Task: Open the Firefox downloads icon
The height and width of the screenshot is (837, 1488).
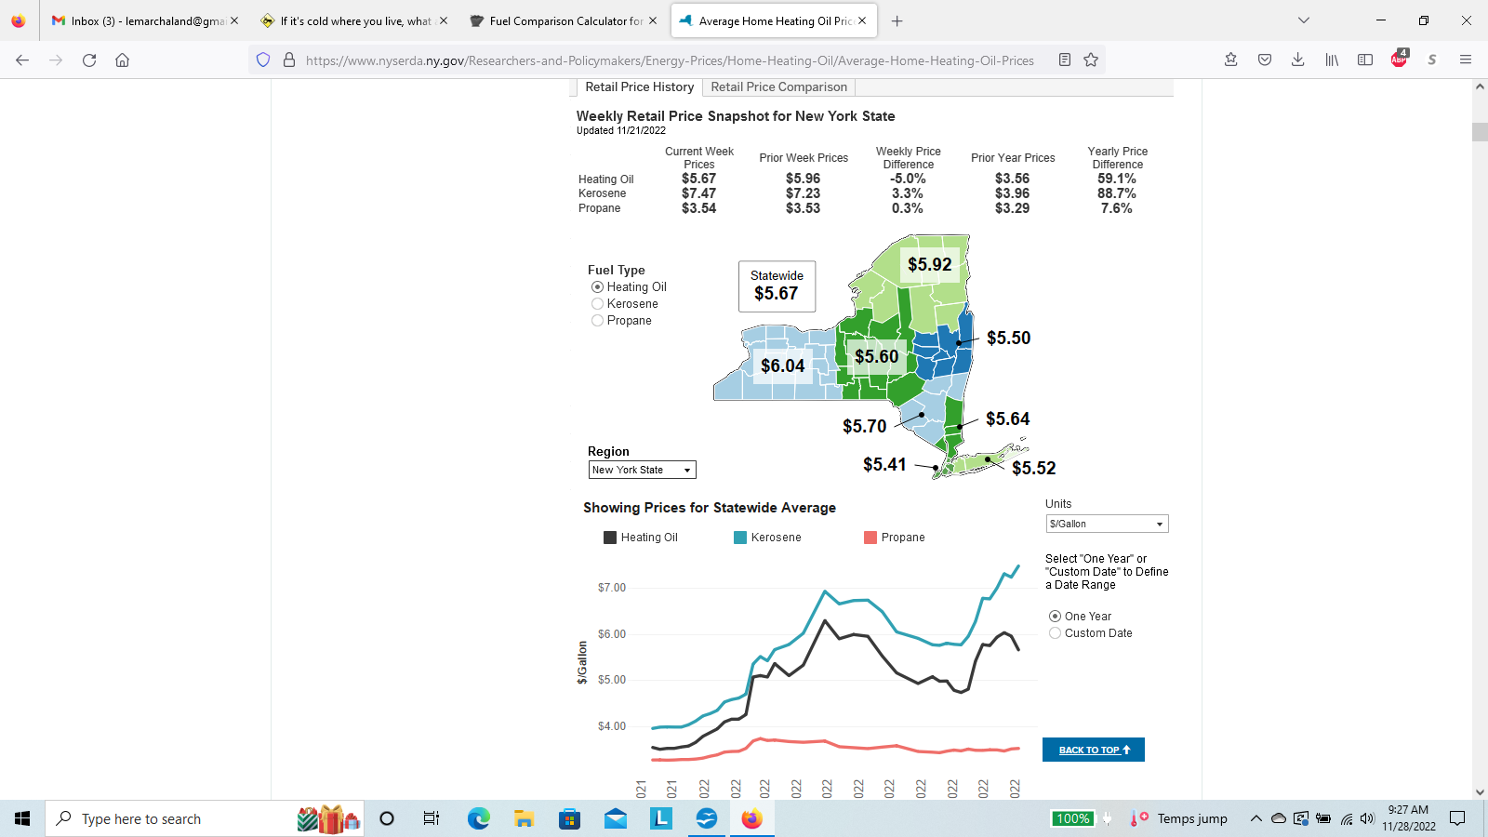Action: [1297, 60]
